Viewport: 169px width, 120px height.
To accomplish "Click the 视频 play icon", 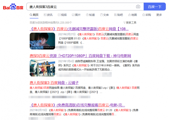I will click(59, 15).
